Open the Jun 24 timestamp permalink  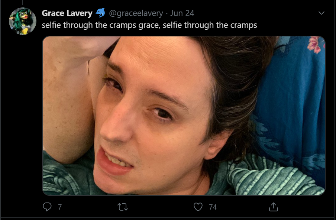(182, 13)
